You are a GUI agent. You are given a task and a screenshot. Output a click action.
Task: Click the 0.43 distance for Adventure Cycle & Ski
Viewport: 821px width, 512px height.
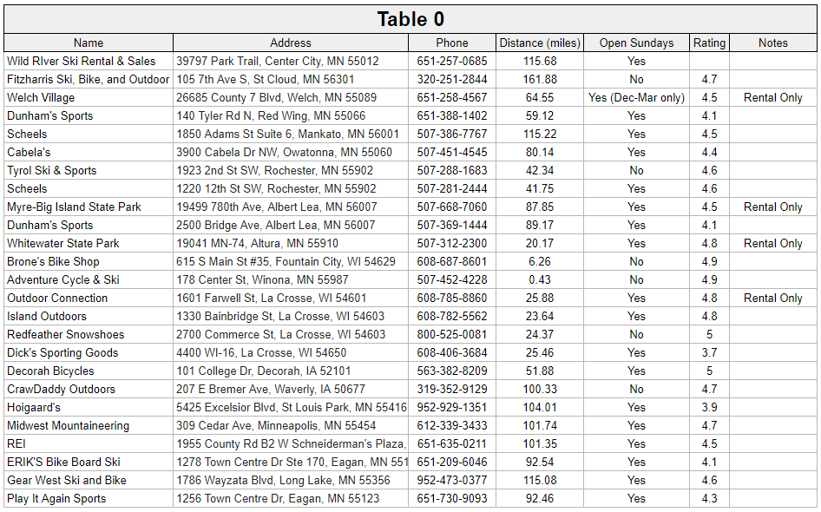(539, 279)
